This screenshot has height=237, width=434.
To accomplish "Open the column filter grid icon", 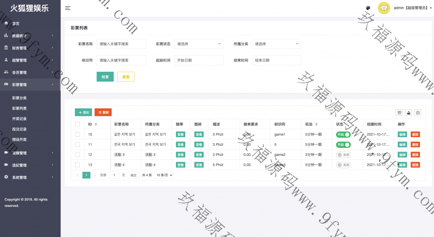I will point(399,113).
